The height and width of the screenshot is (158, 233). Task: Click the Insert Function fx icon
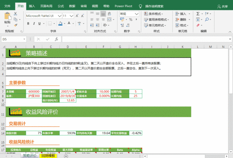[x=56, y=39]
